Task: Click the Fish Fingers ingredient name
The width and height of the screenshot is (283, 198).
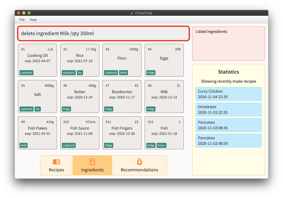Action: 122,128
